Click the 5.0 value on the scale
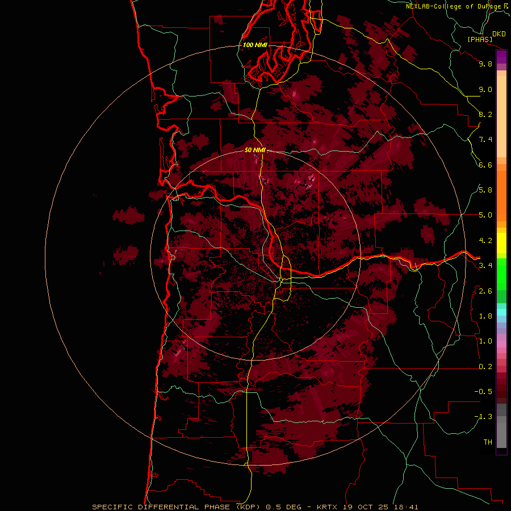The width and height of the screenshot is (511, 511). (x=485, y=215)
